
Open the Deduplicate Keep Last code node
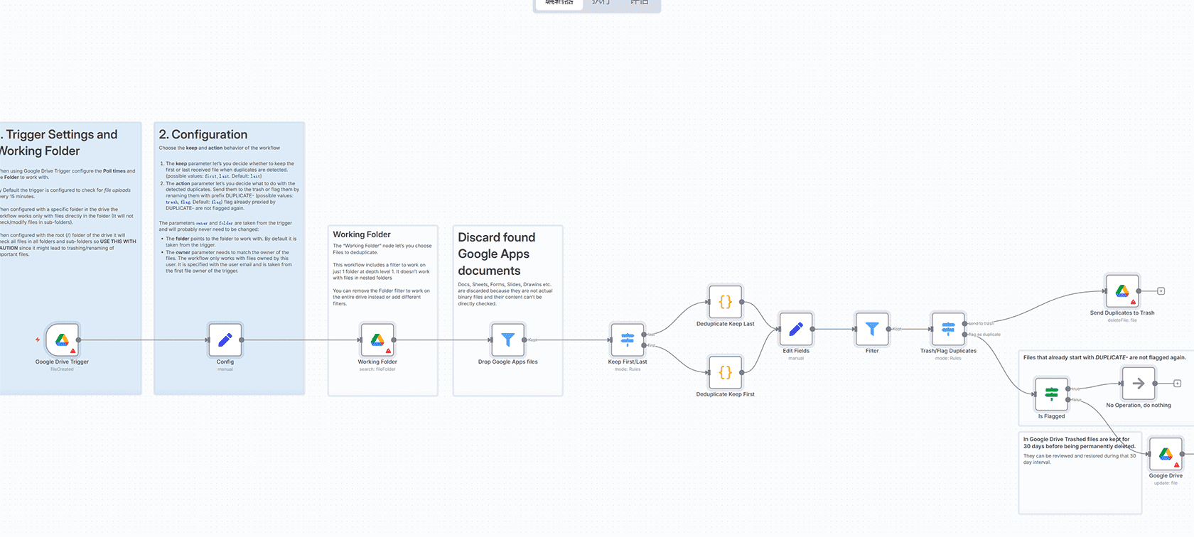coord(725,302)
